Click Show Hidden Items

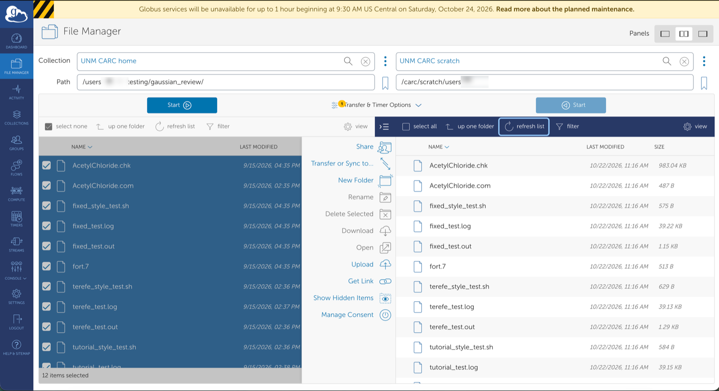click(352, 298)
